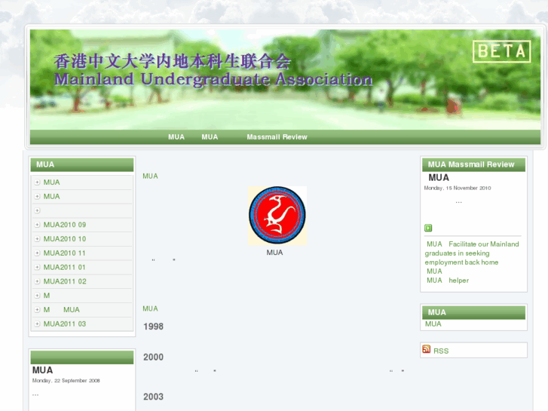This screenshot has width=548, height=411.
Task: Open the MUA2010 10 sidebar link
Action: (65, 239)
